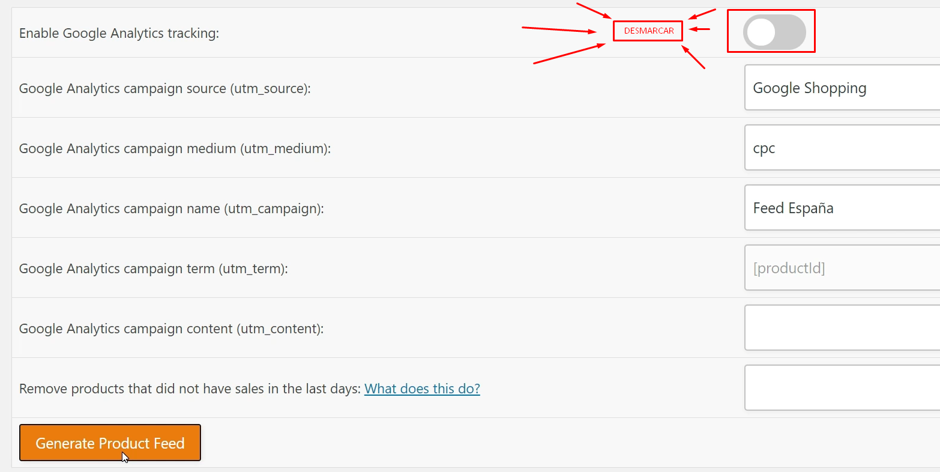Click the 'Google Analytics campaign content (utm_content):' label

pyautogui.click(x=171, y=328)
